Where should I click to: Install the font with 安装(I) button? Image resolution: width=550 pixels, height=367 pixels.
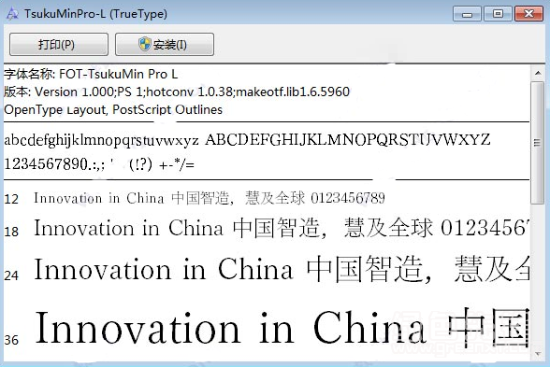165,45
